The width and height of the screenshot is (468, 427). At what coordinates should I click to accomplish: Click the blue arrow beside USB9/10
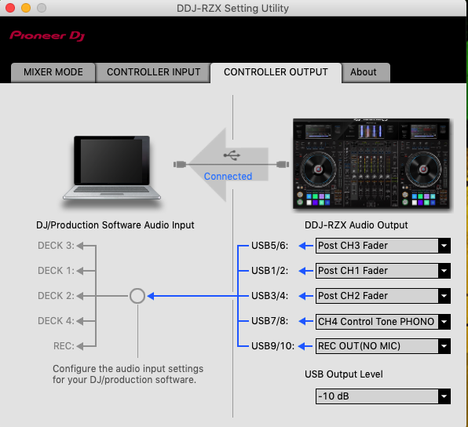click(305, 346)
